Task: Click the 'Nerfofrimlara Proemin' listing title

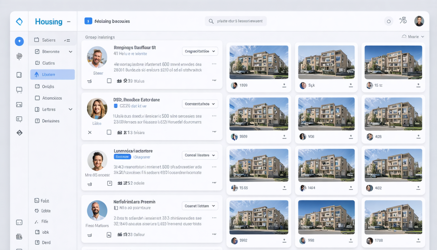Action: click(x=134, y=202)
